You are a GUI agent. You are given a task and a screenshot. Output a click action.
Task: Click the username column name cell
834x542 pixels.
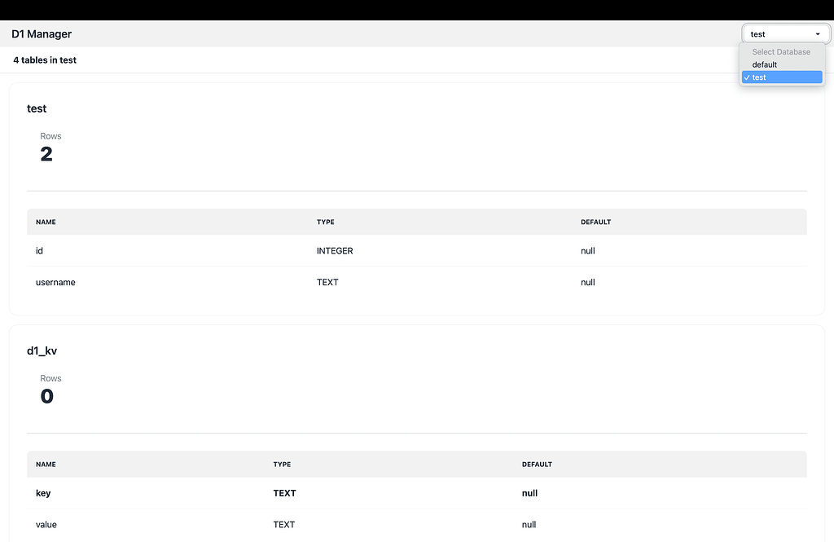[55, 282]
